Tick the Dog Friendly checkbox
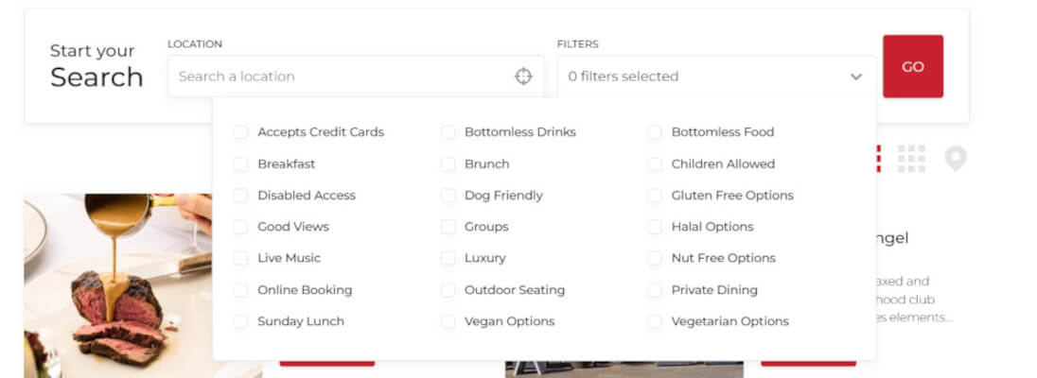Image resolution: width=1037 pixels, height=378 pixels. [x=448, y=196]
